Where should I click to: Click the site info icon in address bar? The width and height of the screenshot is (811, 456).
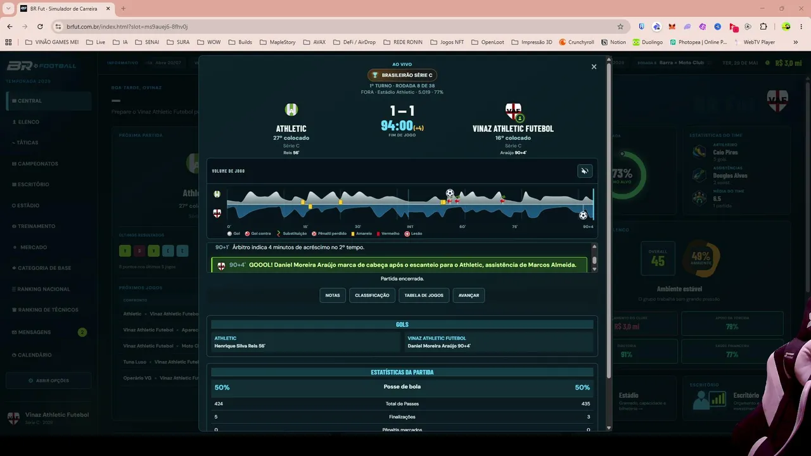tap(58, 27)
